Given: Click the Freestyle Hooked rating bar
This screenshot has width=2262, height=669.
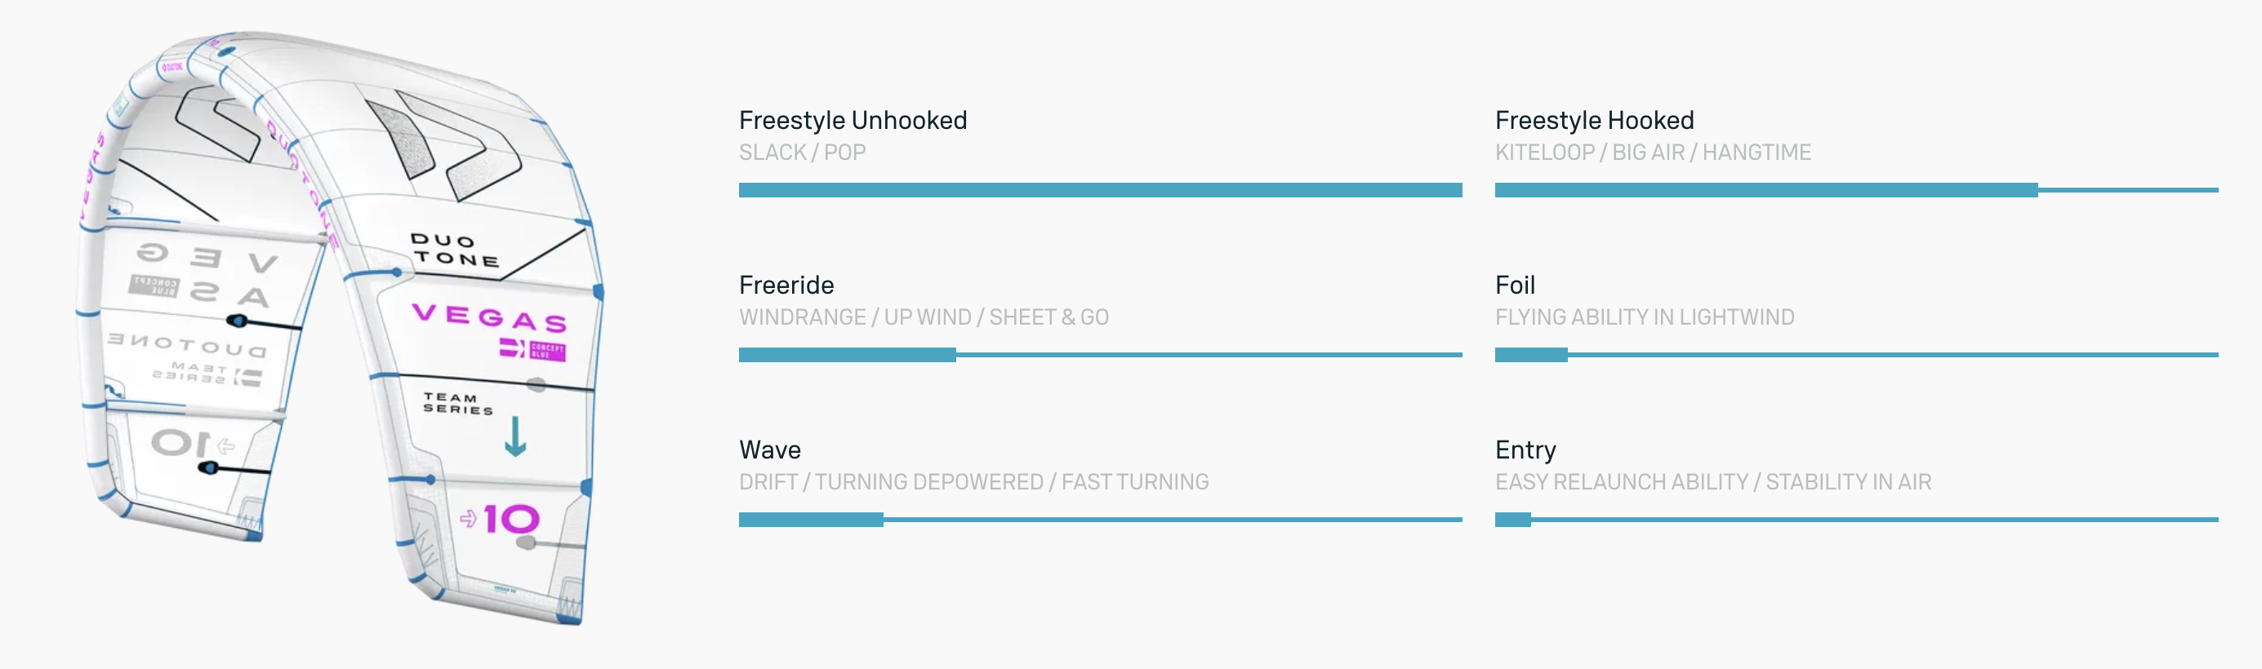Looking at the screenshot, I should tap(1855, 190).
